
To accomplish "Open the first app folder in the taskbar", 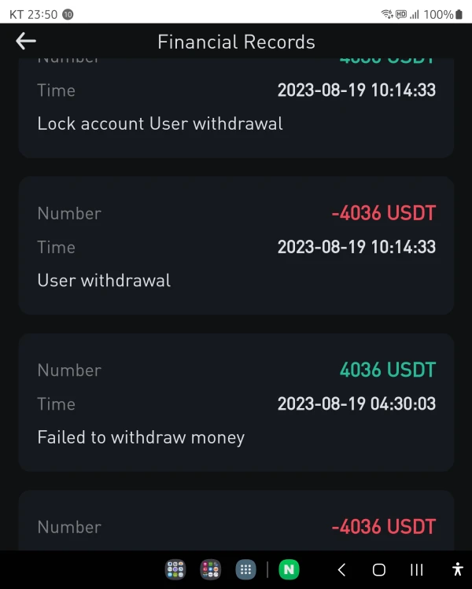I will point(175,570).
